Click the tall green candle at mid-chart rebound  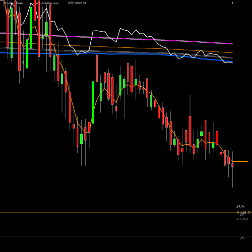[x=93, y=102]
